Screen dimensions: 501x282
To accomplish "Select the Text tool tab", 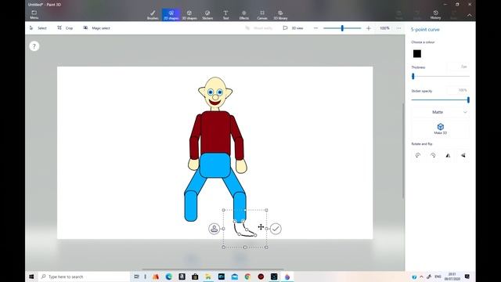I will tap(225, 15).
